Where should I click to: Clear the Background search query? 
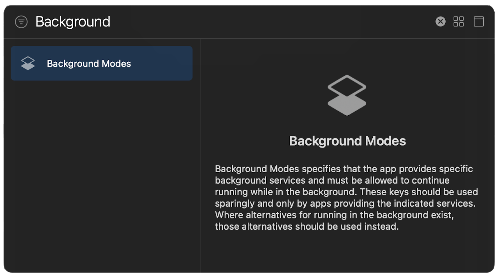[440, 21]
